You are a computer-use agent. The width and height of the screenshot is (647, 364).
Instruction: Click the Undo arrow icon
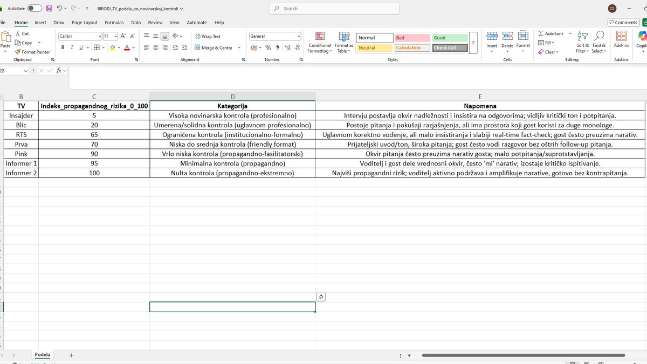coord(59,9)
